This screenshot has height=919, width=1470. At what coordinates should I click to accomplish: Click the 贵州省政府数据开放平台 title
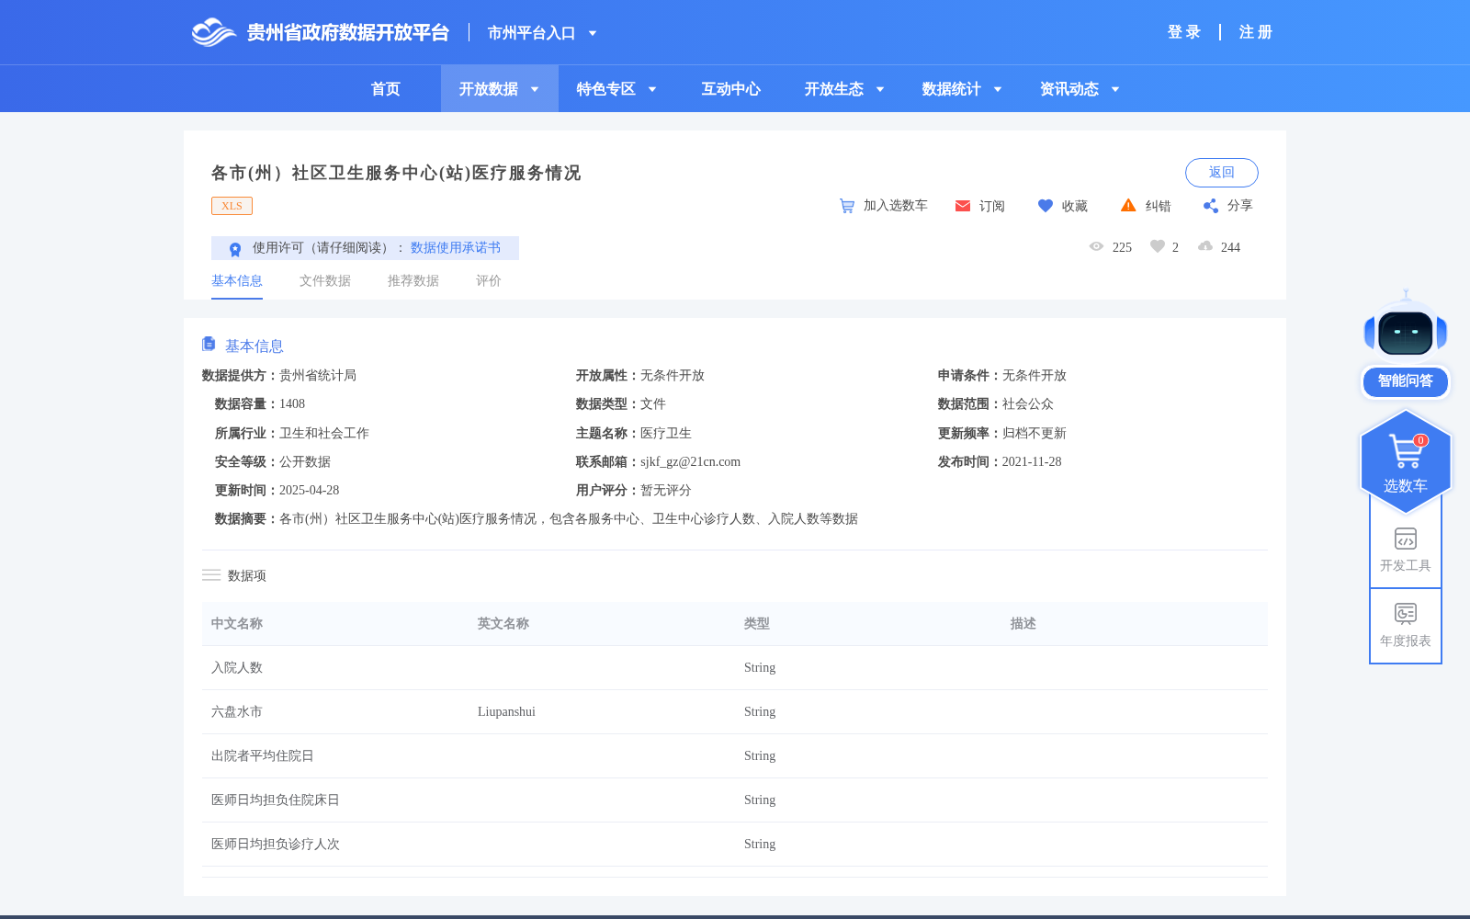pyautogui.click(x=348, y=33)
